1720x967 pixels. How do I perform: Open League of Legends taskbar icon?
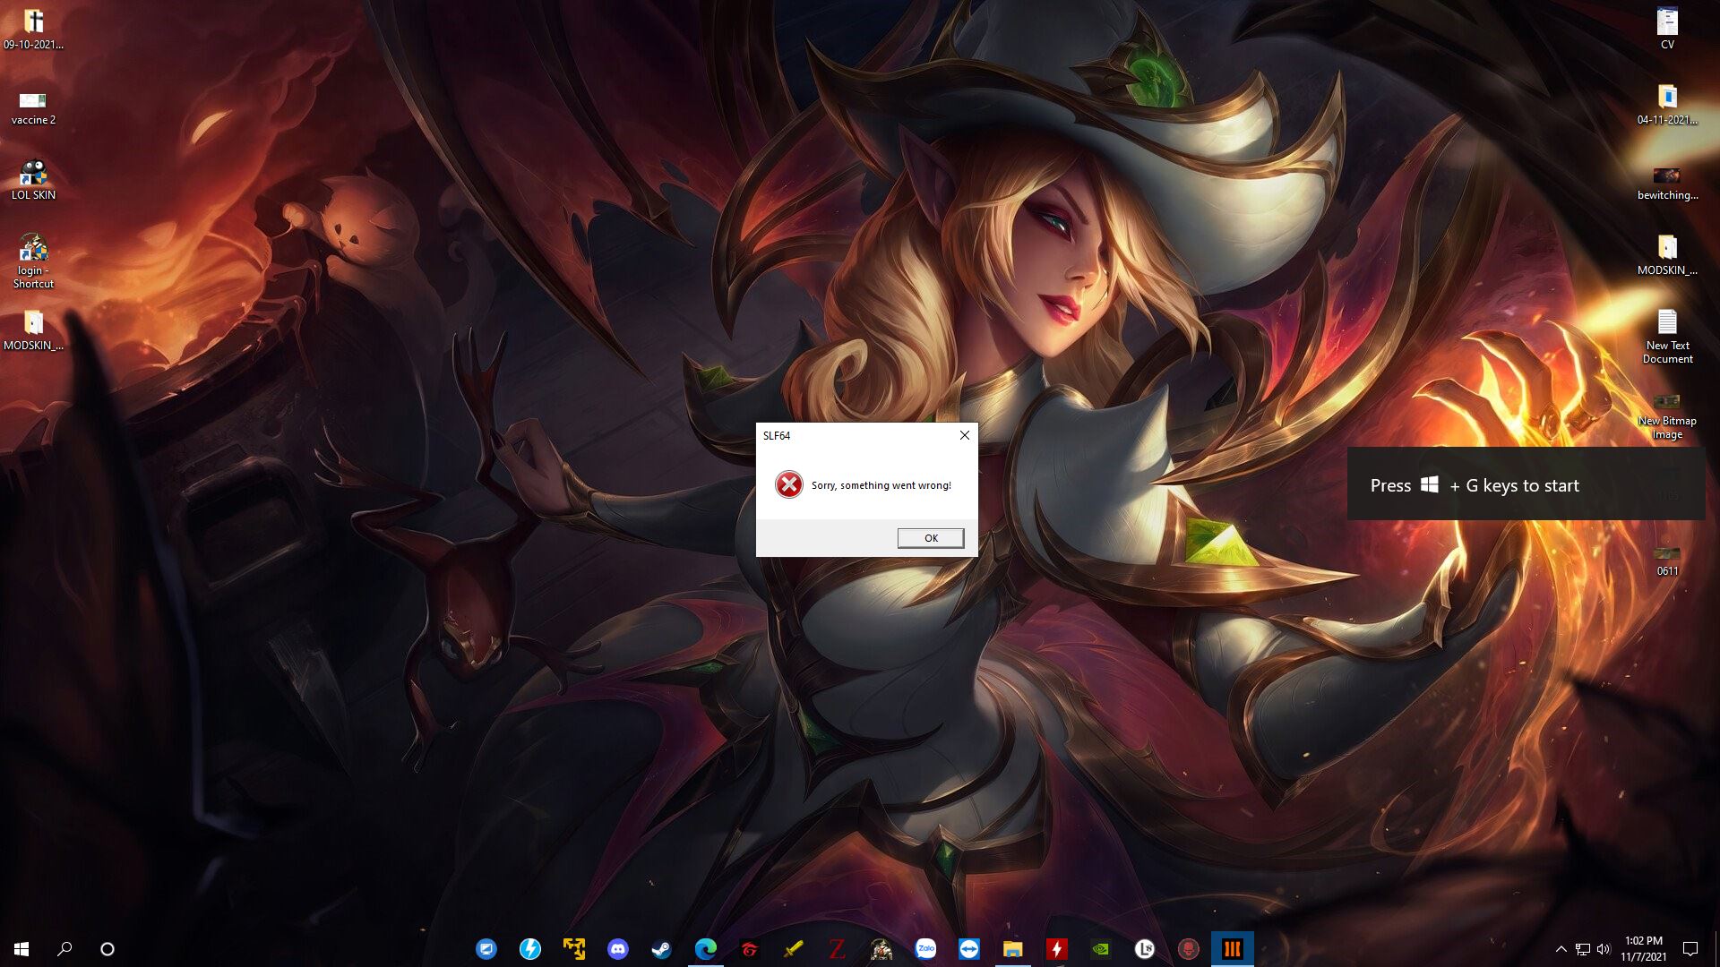coord(1145,949)
